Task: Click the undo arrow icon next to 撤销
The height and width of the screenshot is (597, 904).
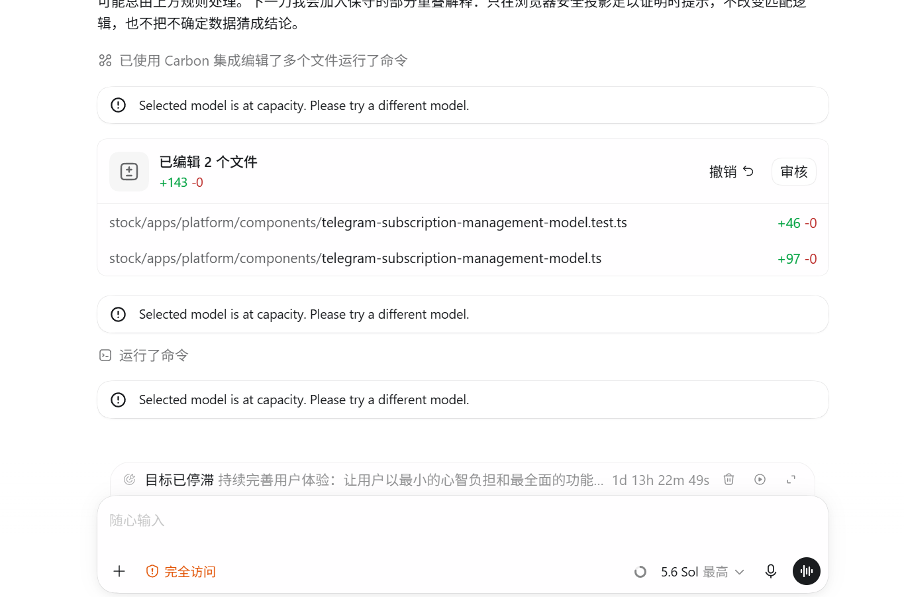Action: pyautogui.click(x=748, y=172)
